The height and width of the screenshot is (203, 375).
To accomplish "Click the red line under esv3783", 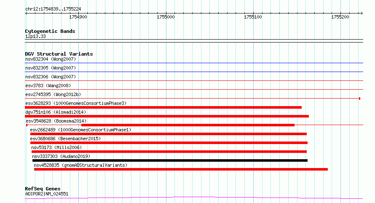I will (194, 90).
